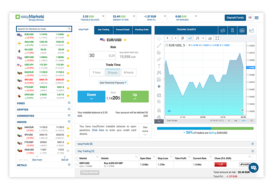This screenshot has height=190, width=273.
Task: Click the area chart style icon
Action: click(190, 38)
